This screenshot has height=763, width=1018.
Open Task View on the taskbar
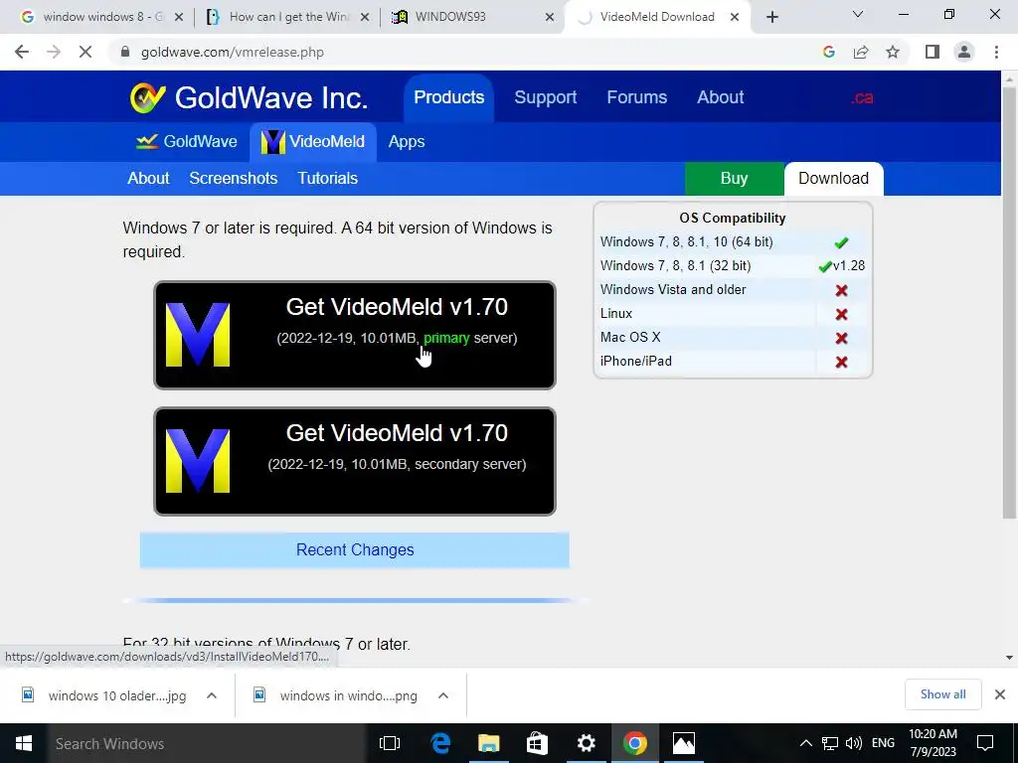click(390, 743)
